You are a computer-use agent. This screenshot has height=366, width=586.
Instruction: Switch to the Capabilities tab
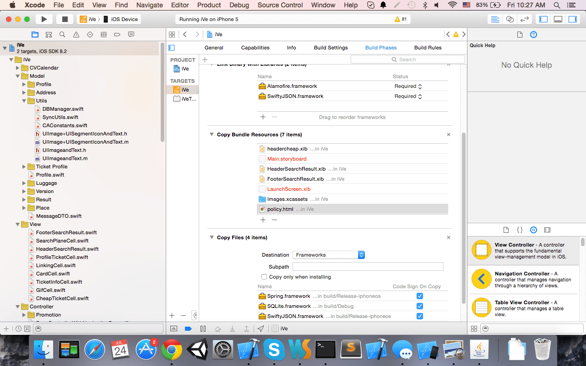pos(255,48)
